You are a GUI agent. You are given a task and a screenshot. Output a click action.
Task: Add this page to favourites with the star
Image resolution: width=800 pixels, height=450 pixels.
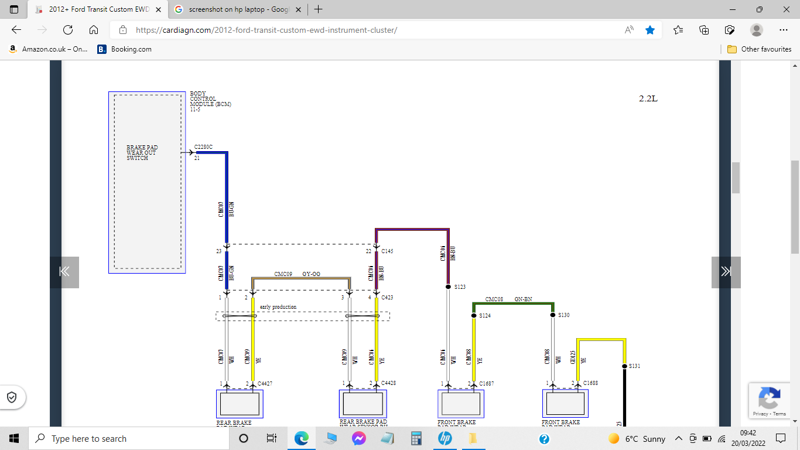650,29
